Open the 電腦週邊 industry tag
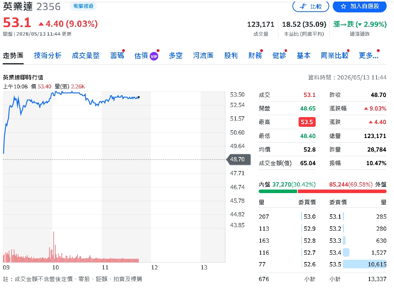Image resolution: width=394 pixels, height=290 pixels. [83, 6]
